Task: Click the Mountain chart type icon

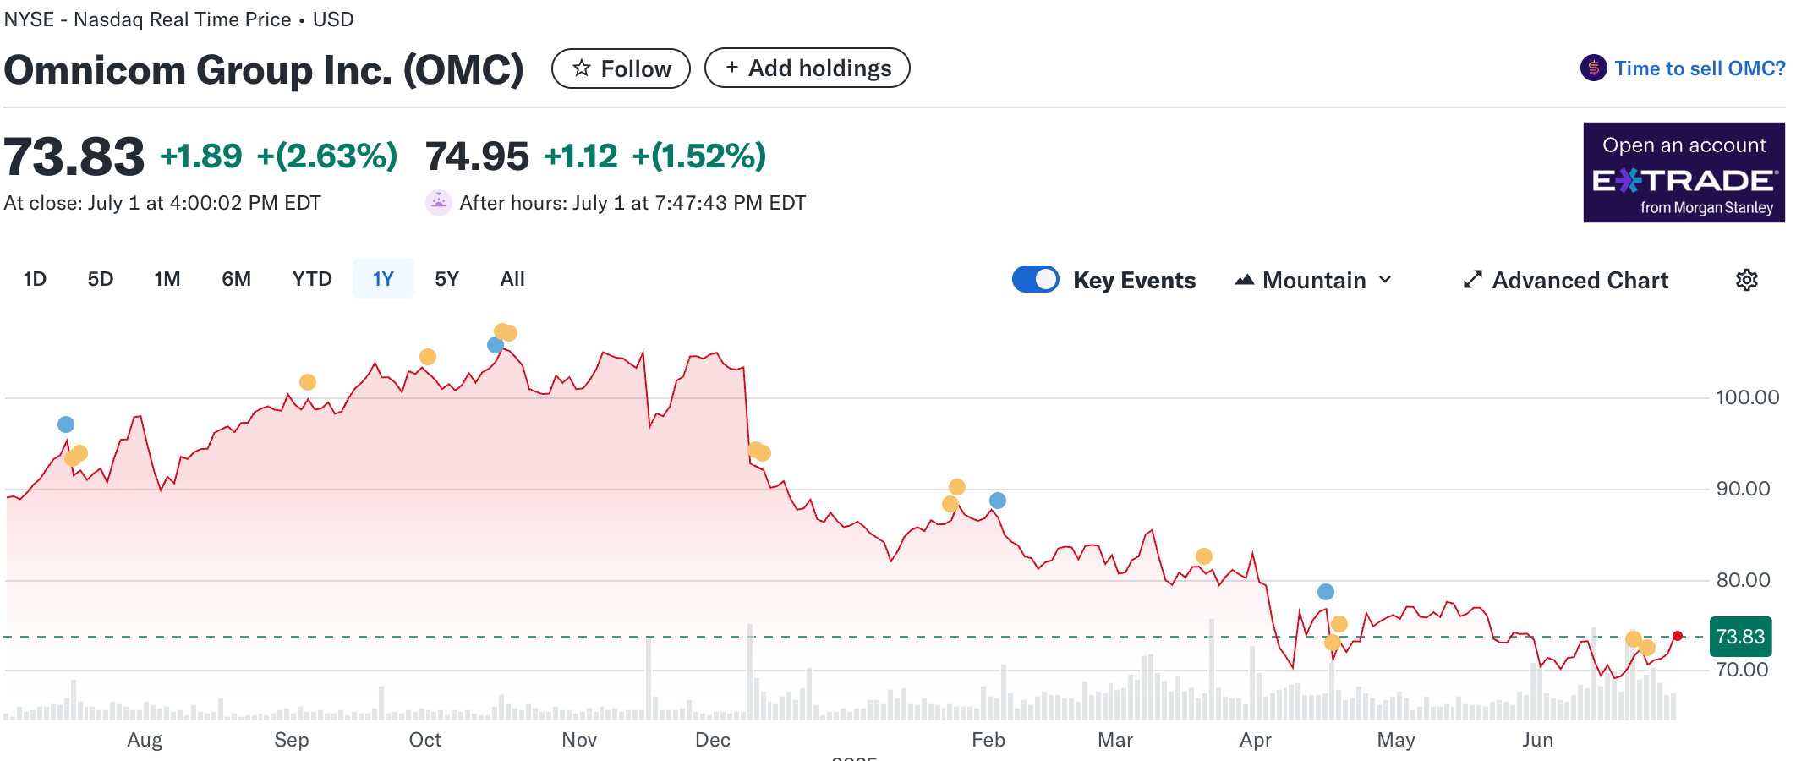Action: (1244, 280)
